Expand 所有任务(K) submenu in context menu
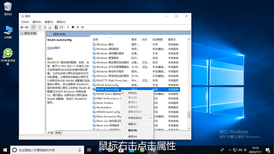This screenshot has width=274, height=154. pyautogui.click(x=137, y=118)
